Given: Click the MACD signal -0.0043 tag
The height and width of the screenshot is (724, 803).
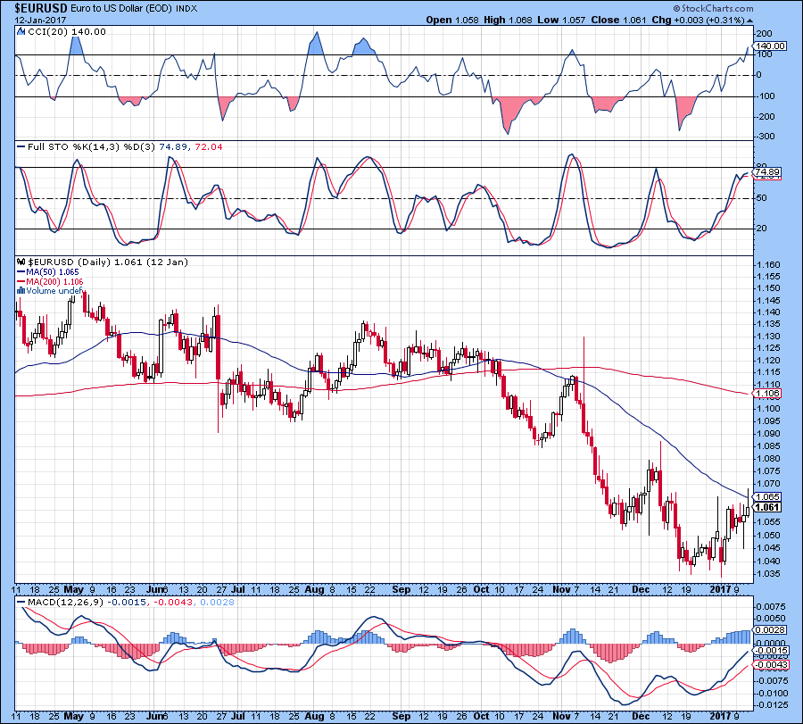Looking at the screenshot, I should (770, 664).
